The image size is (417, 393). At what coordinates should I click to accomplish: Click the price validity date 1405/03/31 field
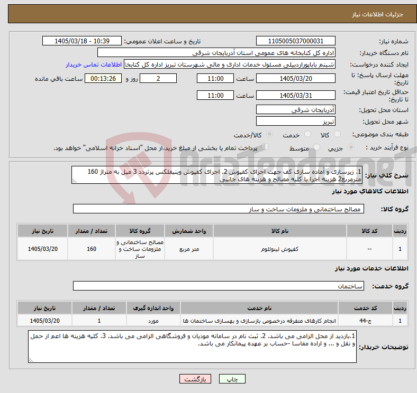point(296,95)
